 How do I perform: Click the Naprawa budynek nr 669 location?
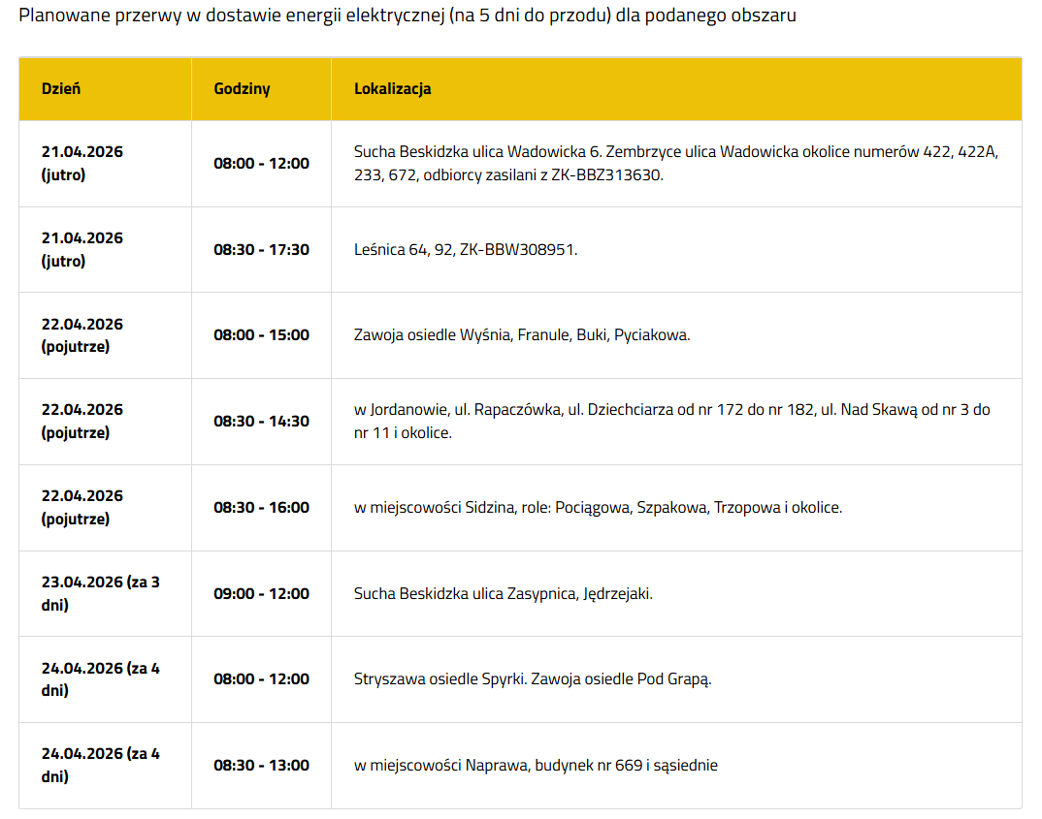pos(536,766)
